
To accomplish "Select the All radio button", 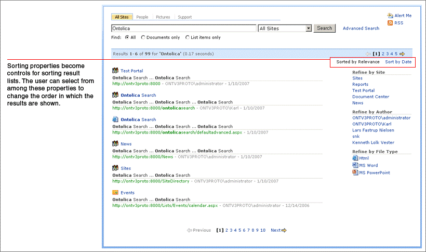I will tap(127, 37).
